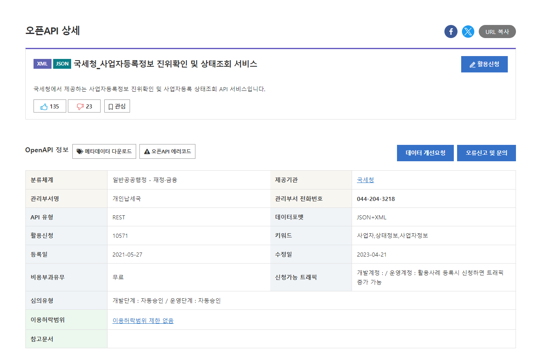Click the 제공기관 header cell
Image resolution: width=536 pixels, height=354 pixels.
pos(311,180)
